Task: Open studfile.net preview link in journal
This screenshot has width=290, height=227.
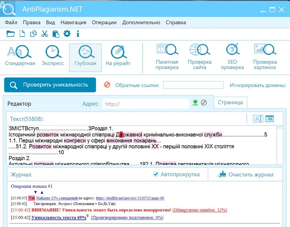Action: coord(130,198)
